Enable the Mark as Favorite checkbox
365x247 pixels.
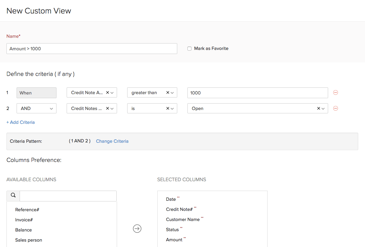[189, 48]
